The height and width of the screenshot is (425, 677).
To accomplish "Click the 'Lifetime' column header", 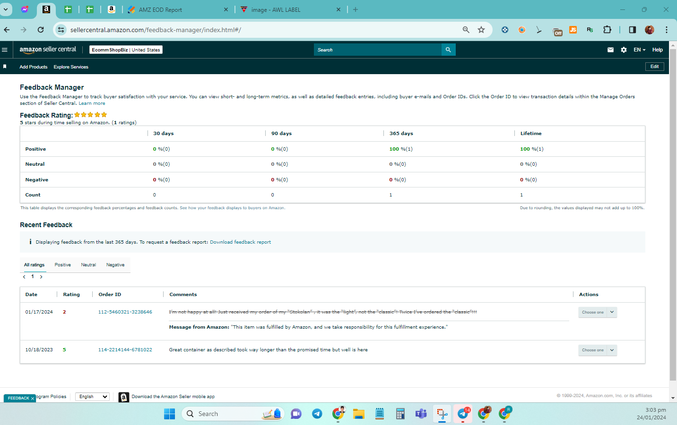I will pyautogui.click(x=531, y=134).
